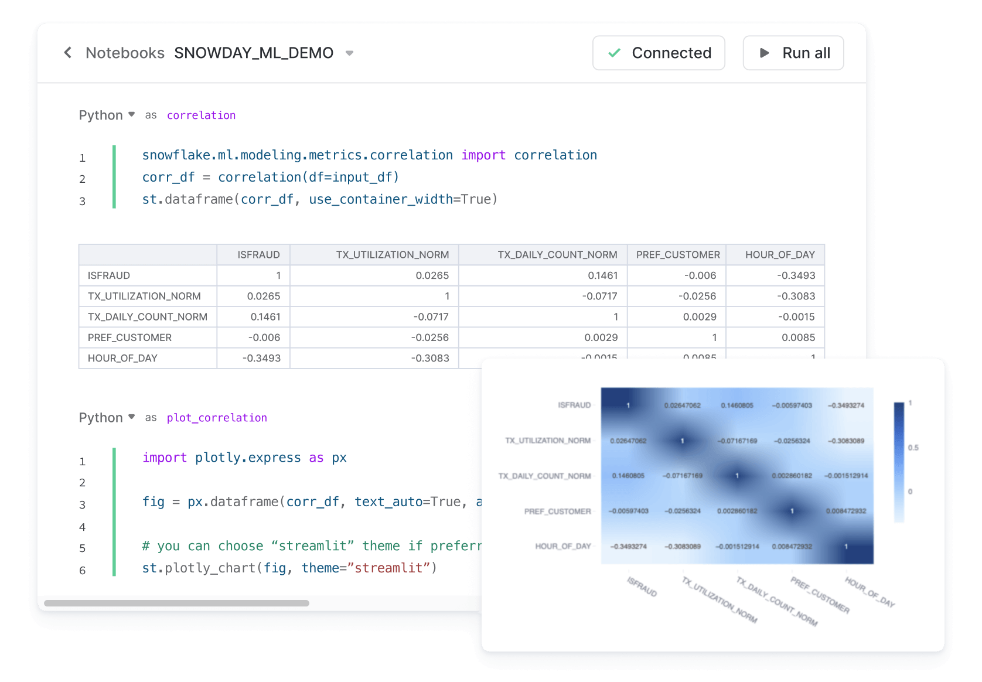Click the 0.0085 cell in PREF_CUSTOMER row
This screenshot has width=982, height=682.
coord(775,337)
